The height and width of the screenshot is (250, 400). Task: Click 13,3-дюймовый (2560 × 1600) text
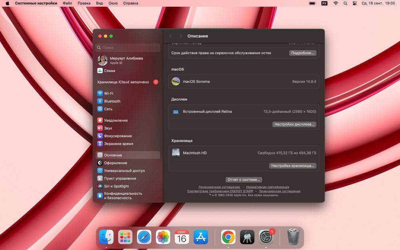tap(290, 112)
